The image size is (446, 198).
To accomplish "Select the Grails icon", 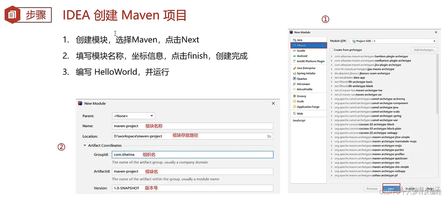I will 294,101.
